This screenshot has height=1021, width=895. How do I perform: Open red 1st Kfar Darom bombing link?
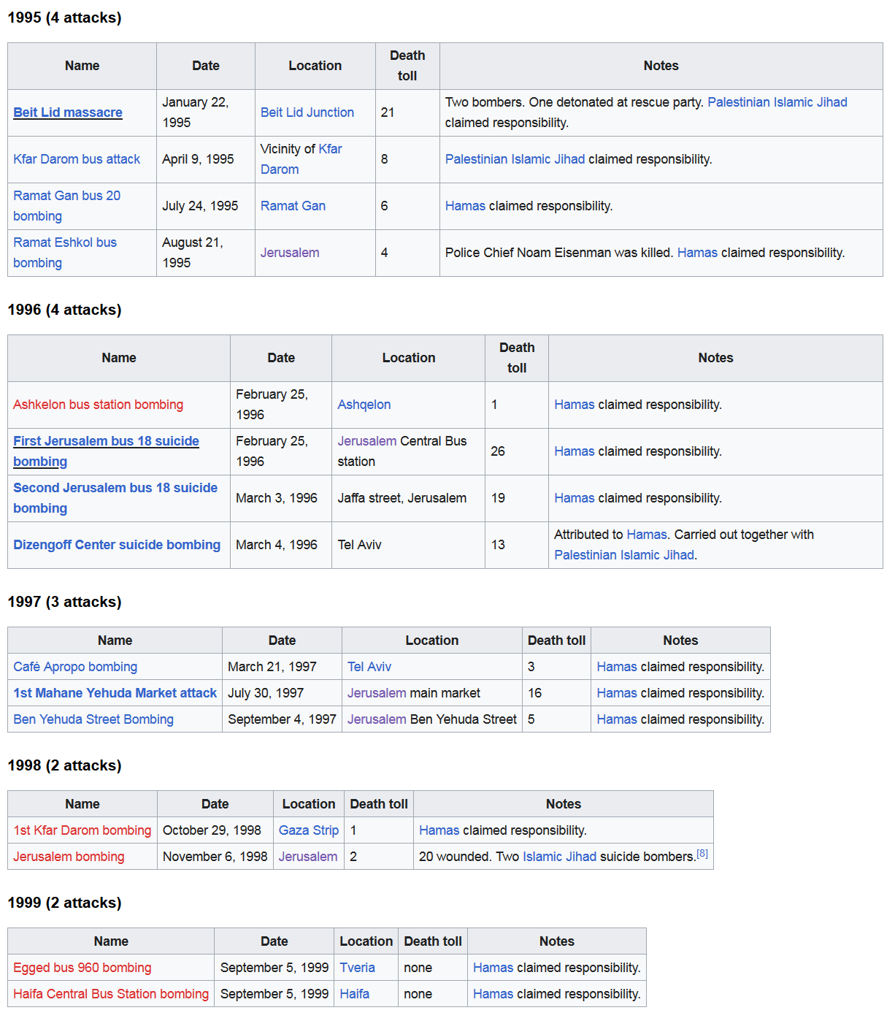click(82, 830)
